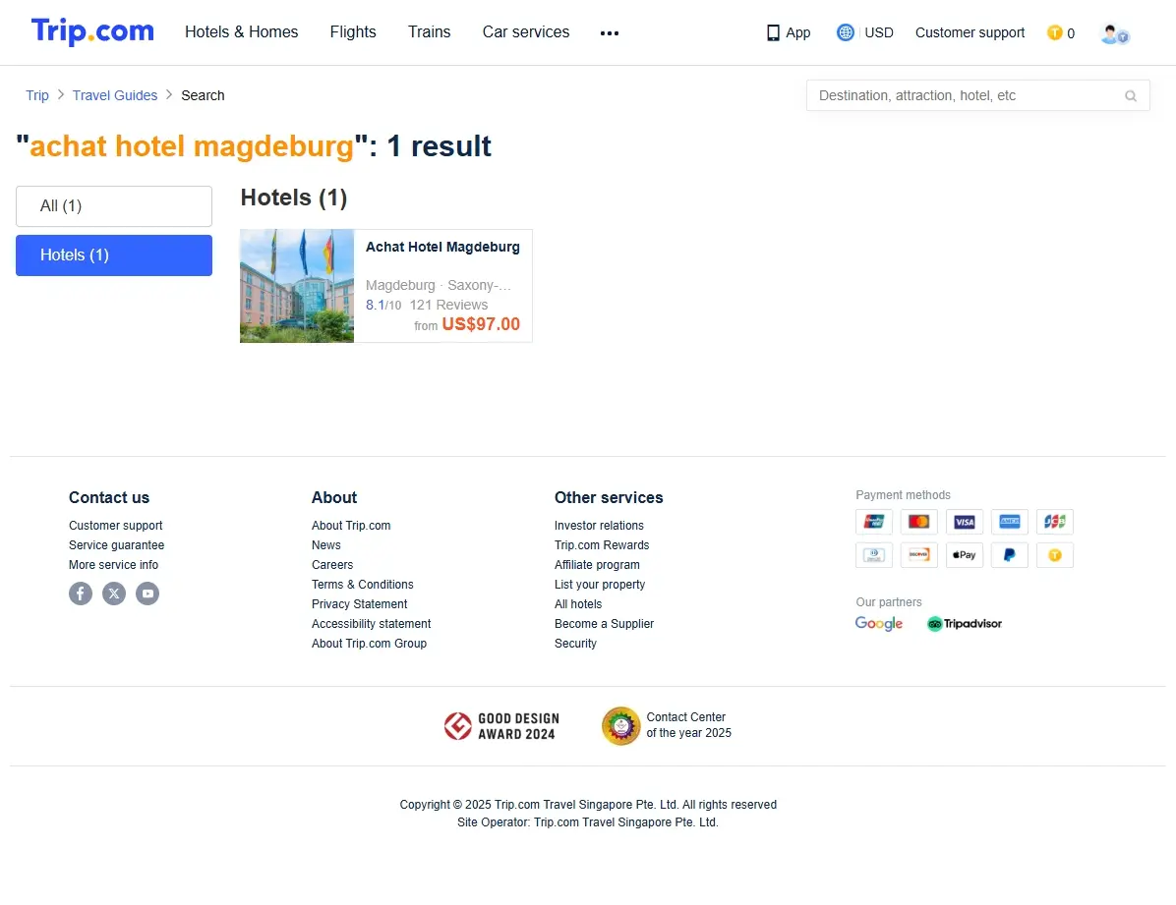Open the user profile avatar
Viewport: 1176px width, 905px height.
click(1114, 33)
